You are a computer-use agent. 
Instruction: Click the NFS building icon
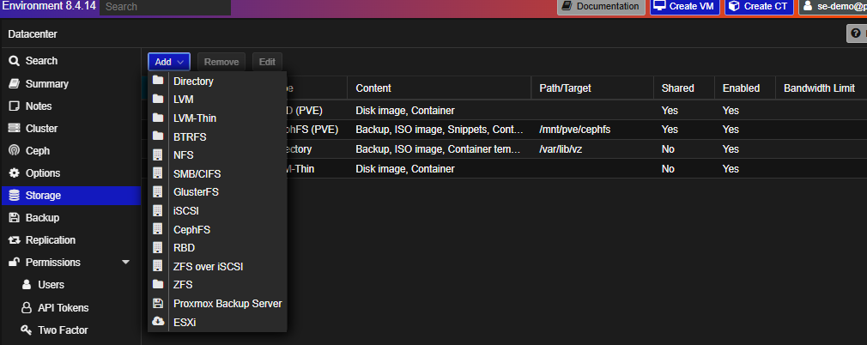[x=158, y=154]
